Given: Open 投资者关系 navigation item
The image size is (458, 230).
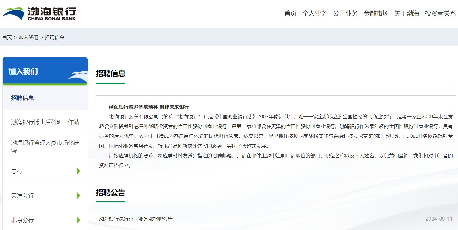Looking at the screenshot, I should (440, 13).
